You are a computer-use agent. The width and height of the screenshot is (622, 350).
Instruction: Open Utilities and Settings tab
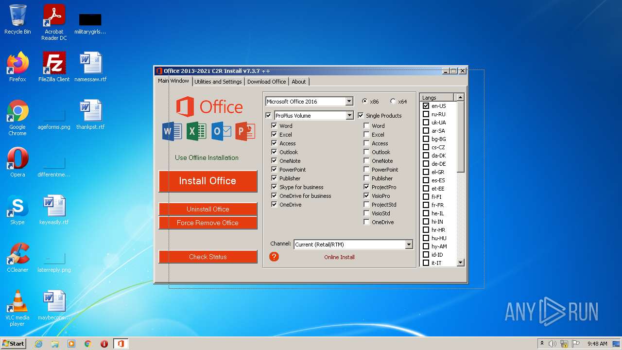tap(218, 82)
